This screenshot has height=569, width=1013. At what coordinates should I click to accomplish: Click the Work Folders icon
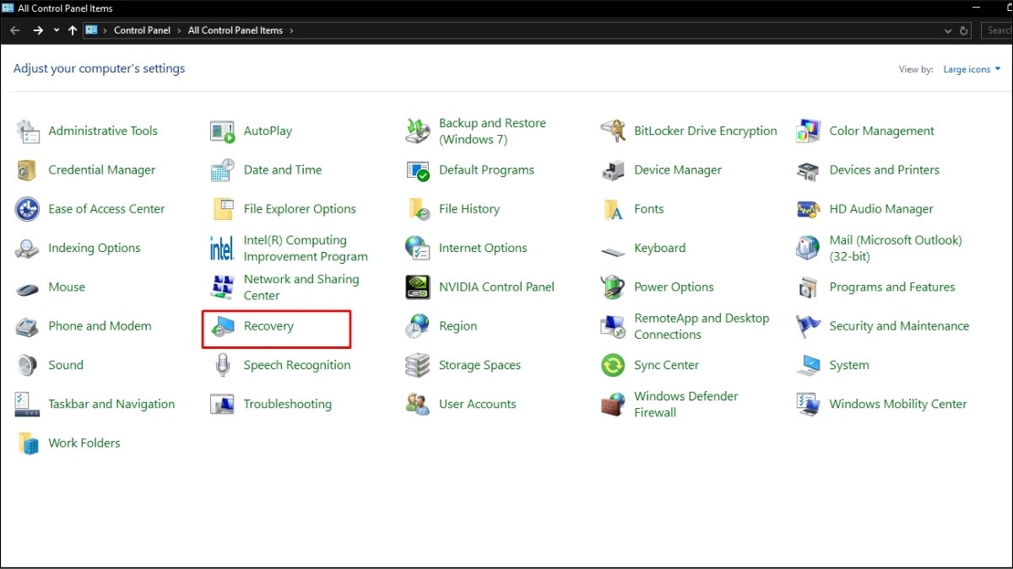coord(28,443)
